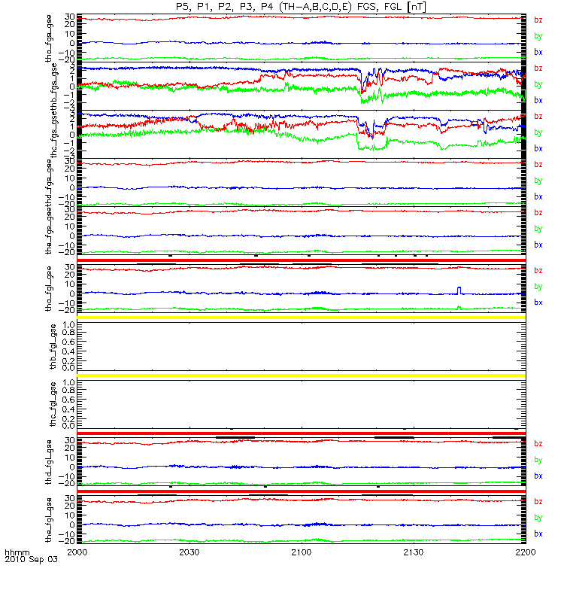Click the 2100 time tick label
564x602 pixels.
[302, 552]
